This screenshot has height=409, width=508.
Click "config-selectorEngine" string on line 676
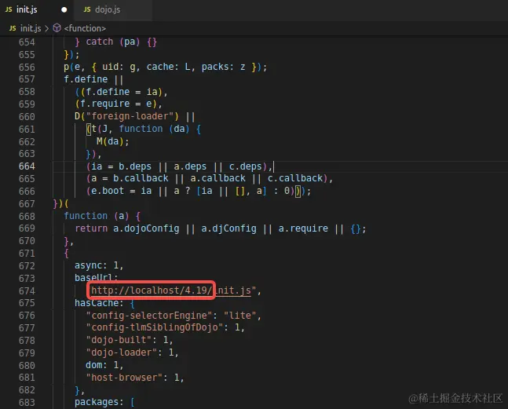pos(149,316)
